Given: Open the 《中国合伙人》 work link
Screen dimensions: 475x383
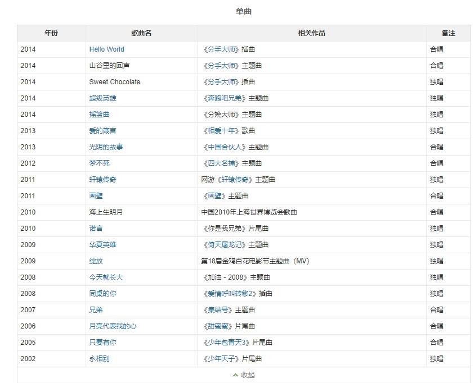Looking at the screenshot, I should (x=225, y=147).
